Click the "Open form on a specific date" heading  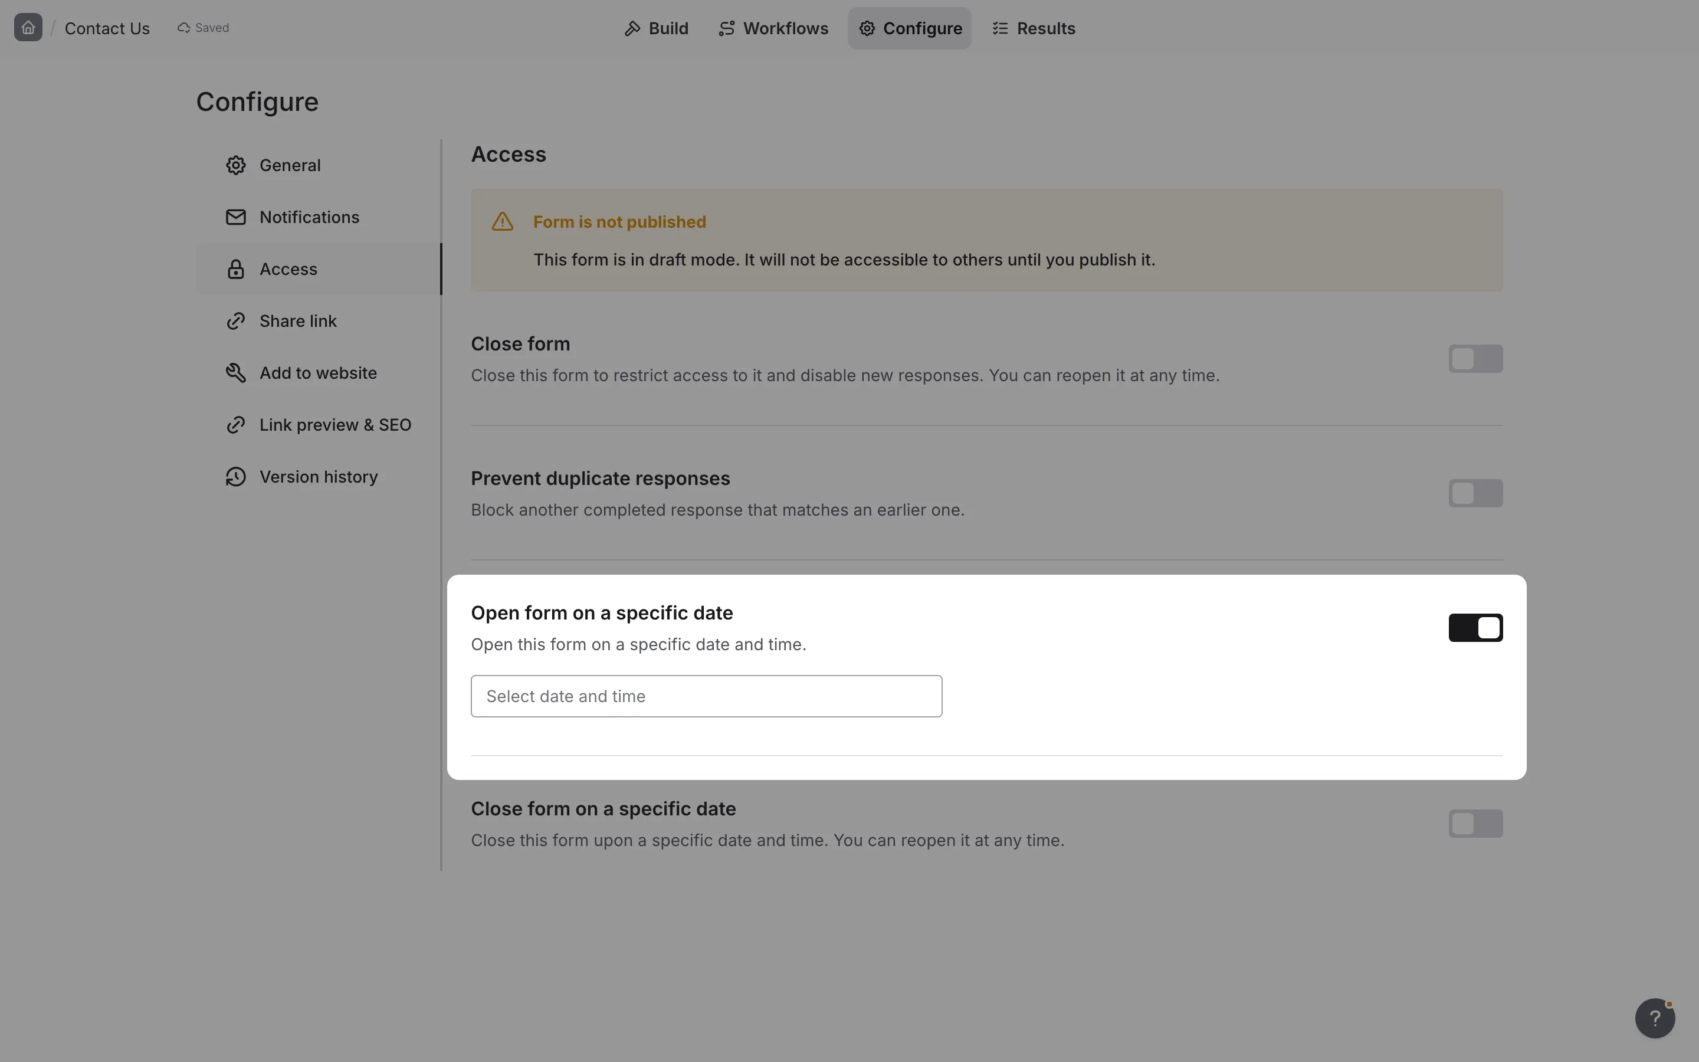(x=602, y=612)
